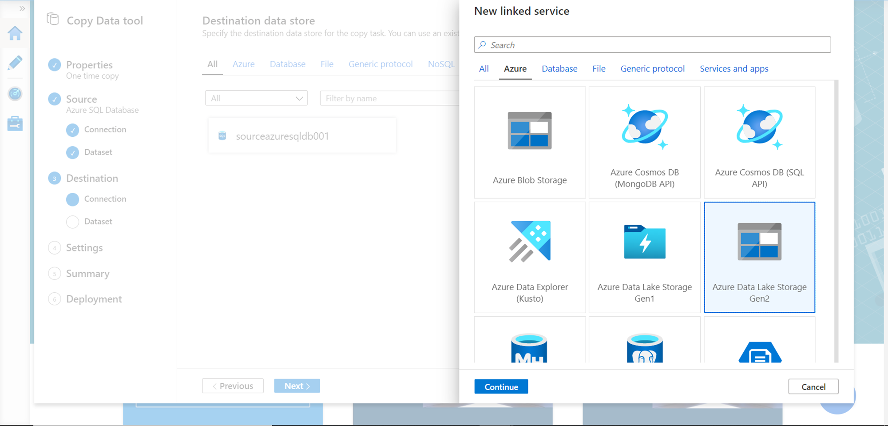
Task: Click the Destination Dataset empty circle
Action: 72,222
